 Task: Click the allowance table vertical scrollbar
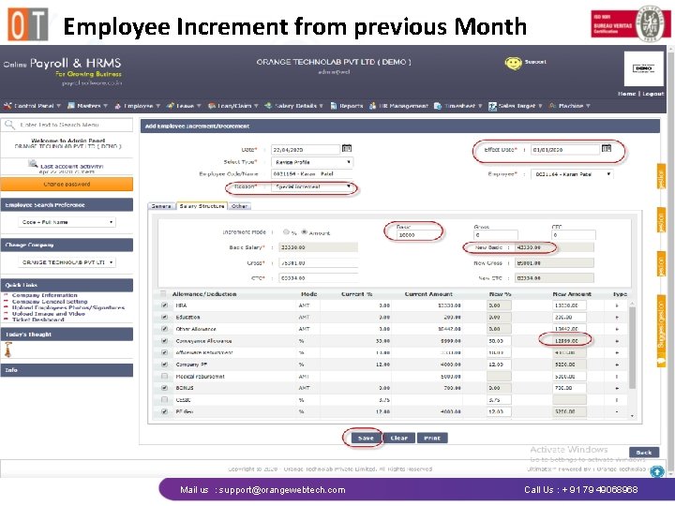632,347
